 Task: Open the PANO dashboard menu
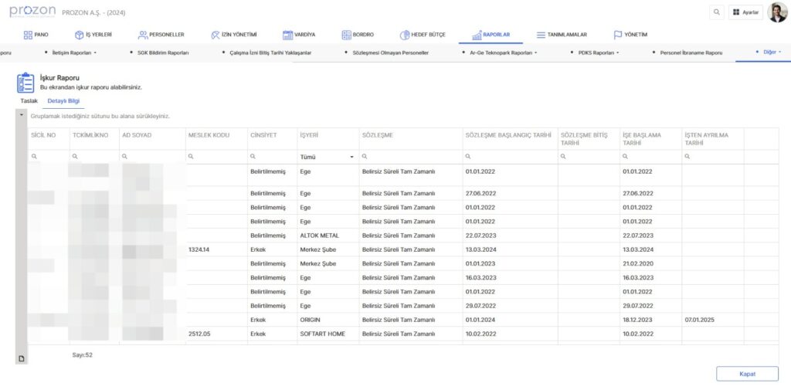36,35
